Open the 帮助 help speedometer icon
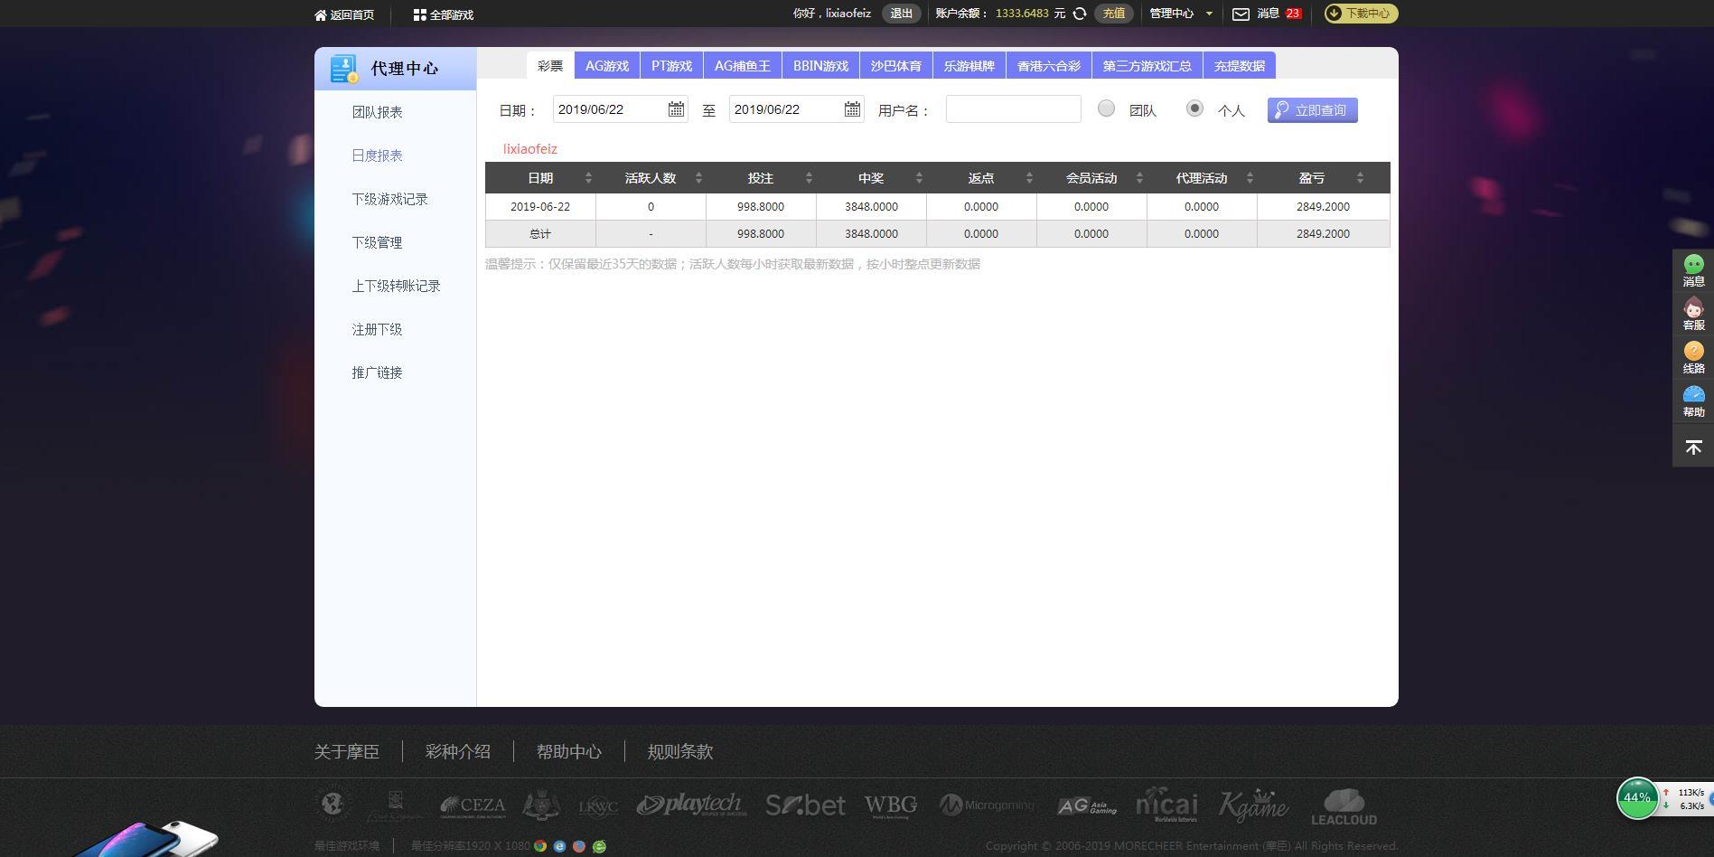 pyautogui.click(x=1692, y=395)
